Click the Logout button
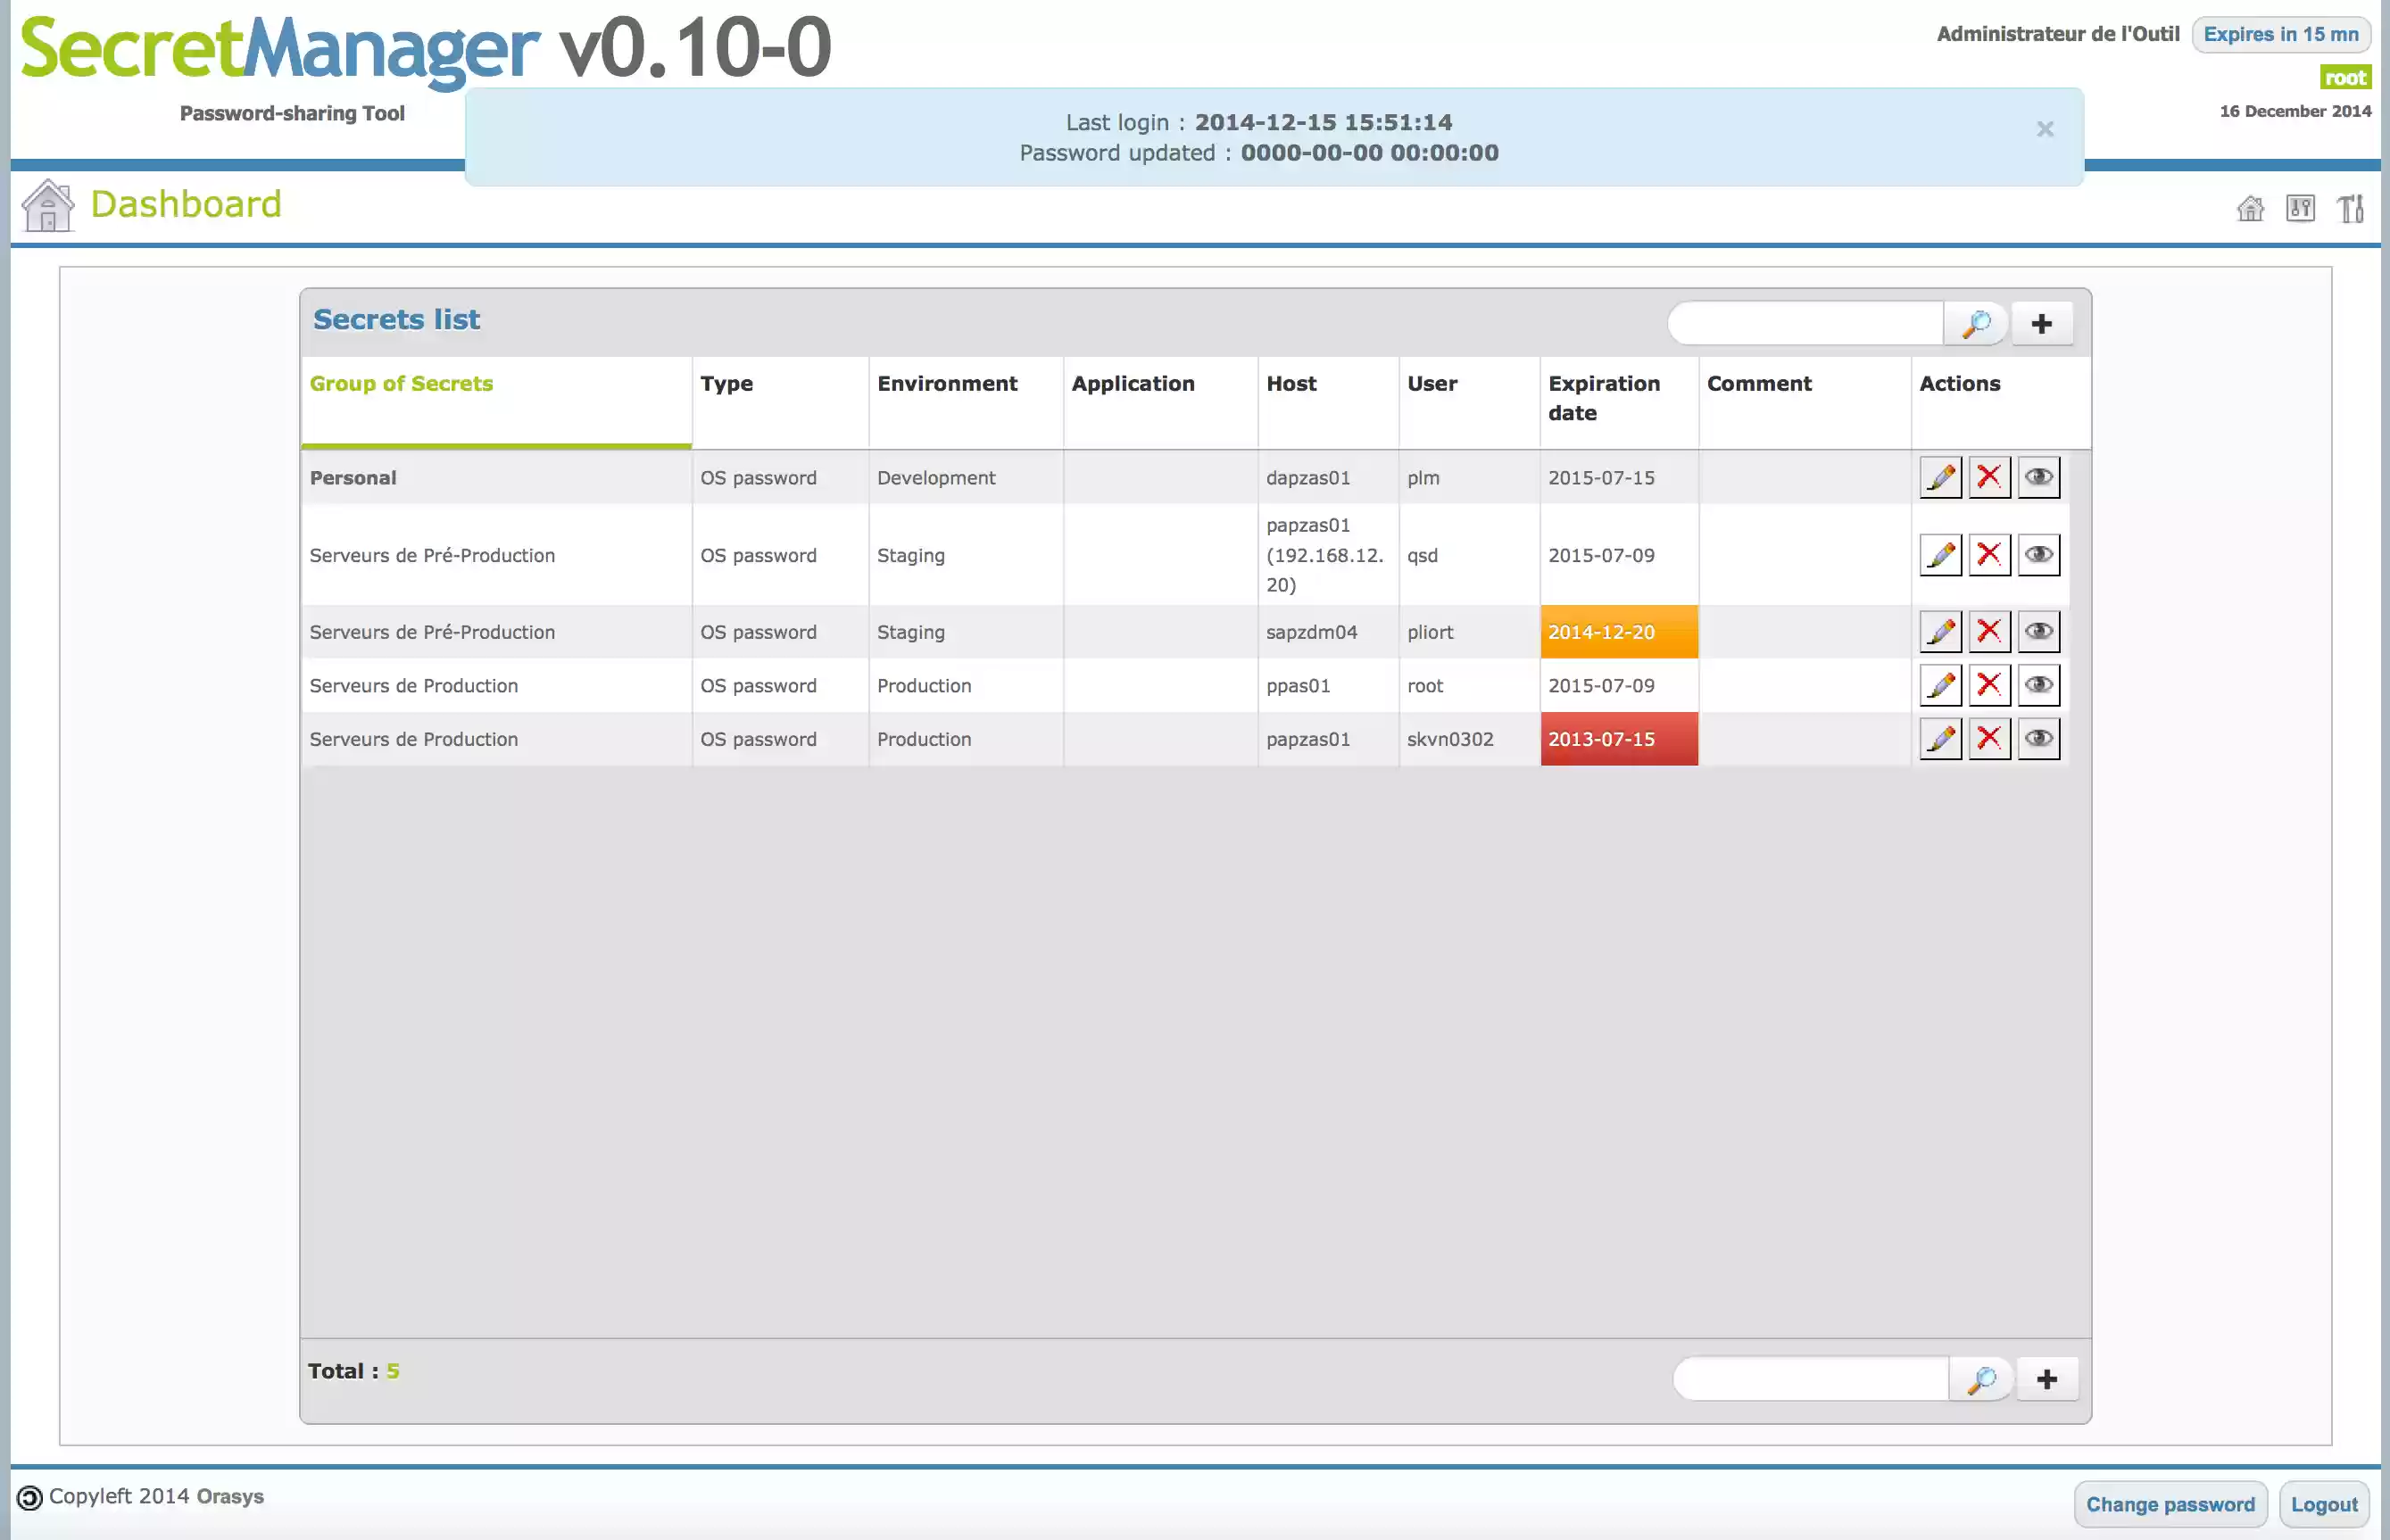 pos(2324,1504)
